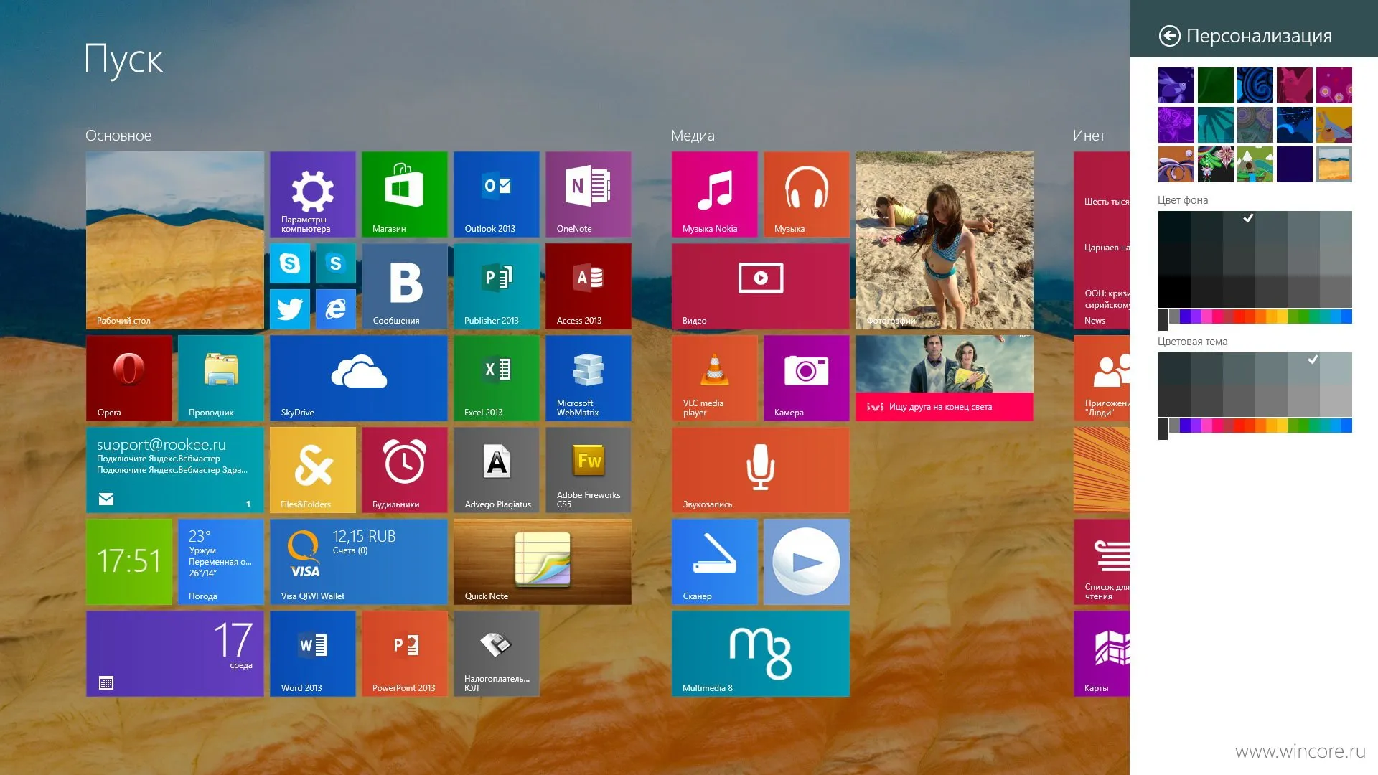Open the green 17:51 clock tile
Viewport: 1378px width, 775px height.
[128, 561]
